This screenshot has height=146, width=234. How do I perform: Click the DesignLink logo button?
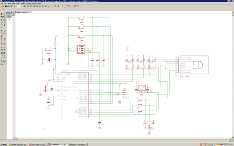pyautogui.click(x=68, y=6)
